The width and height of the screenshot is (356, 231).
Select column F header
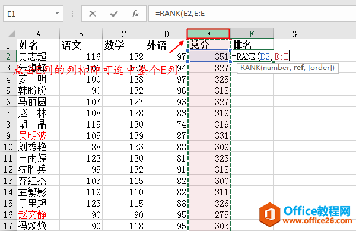(x=252, y=34)
